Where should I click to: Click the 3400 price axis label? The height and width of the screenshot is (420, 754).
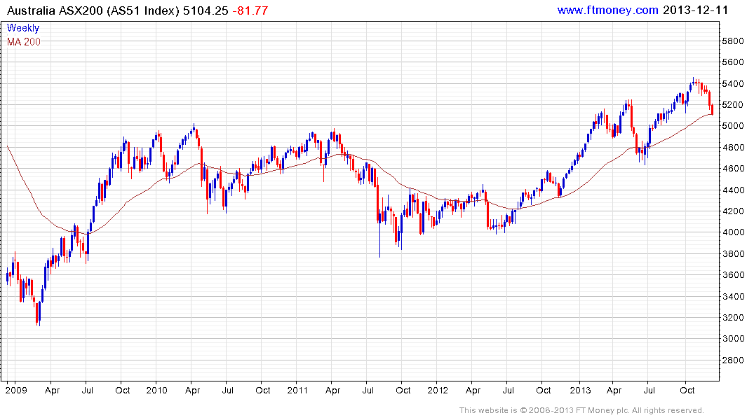click(x=732, y=297)
